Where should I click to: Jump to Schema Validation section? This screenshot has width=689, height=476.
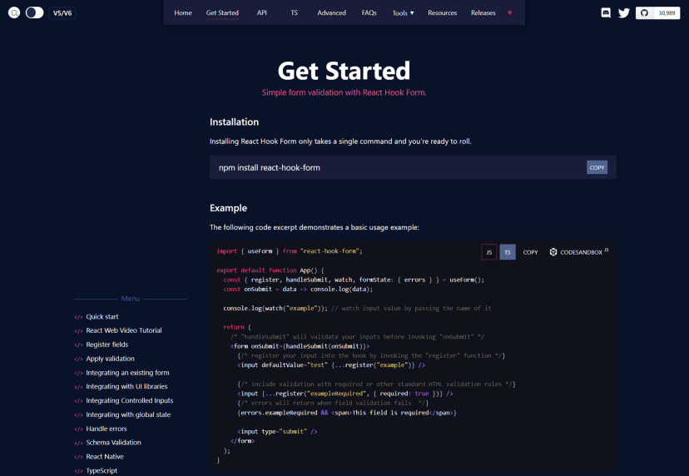pos(113,443)
